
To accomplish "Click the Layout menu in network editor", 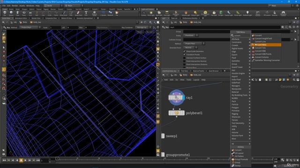I will point(196,80).
